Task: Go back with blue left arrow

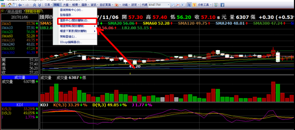Action: tap(20, 5)
